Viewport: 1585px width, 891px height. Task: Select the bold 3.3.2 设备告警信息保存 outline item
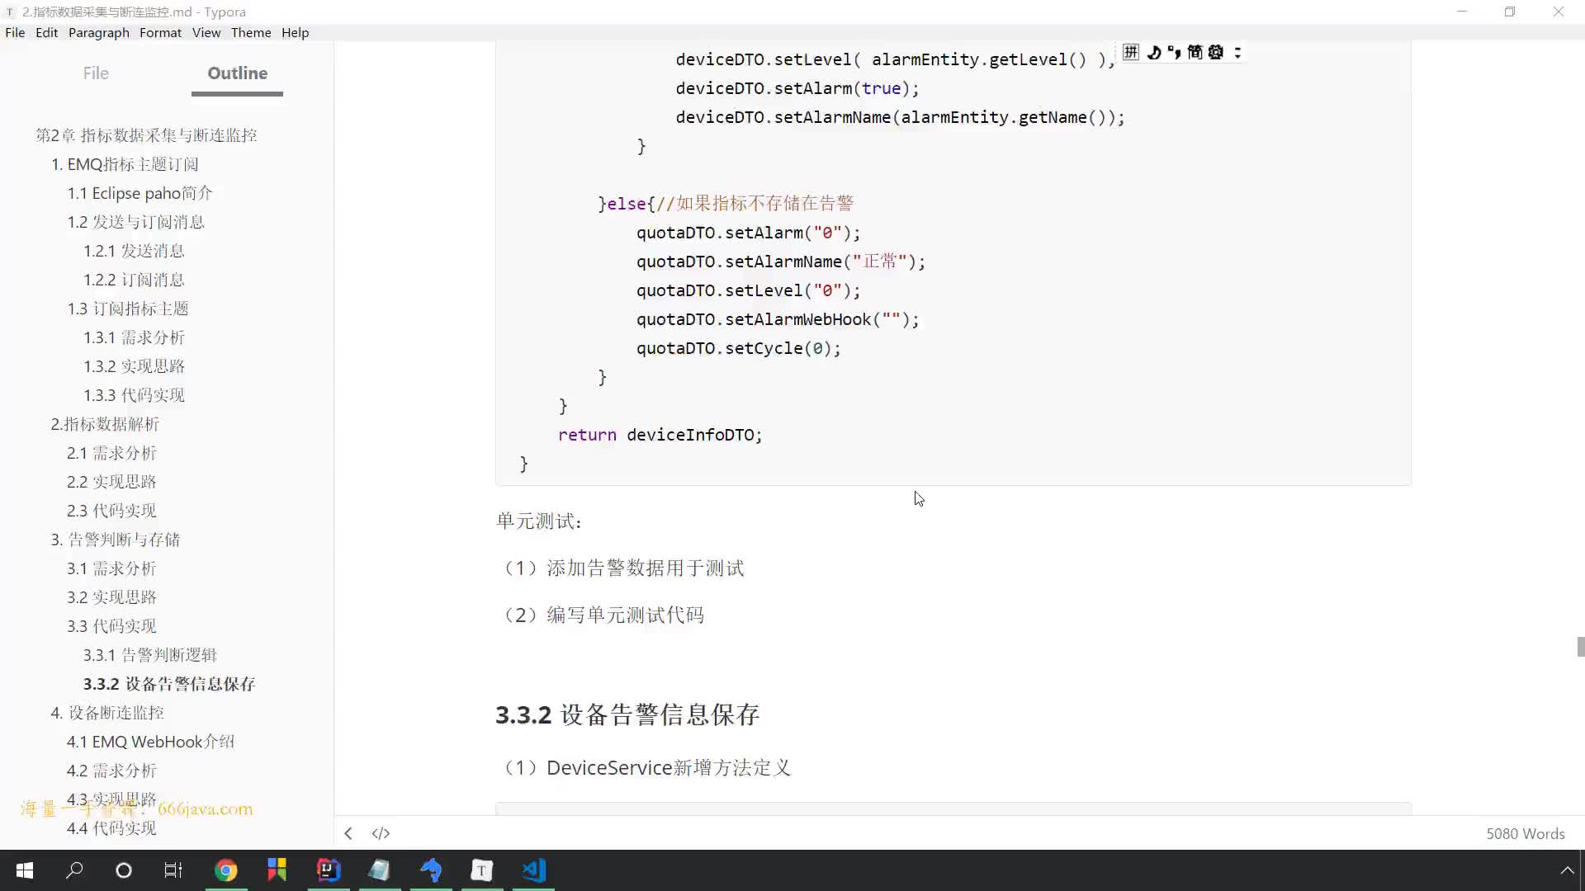(x=169, y=684)
